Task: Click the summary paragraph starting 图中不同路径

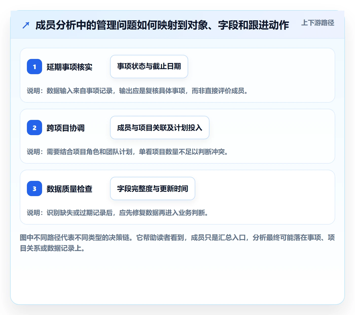Action: (x=177, y=243)
